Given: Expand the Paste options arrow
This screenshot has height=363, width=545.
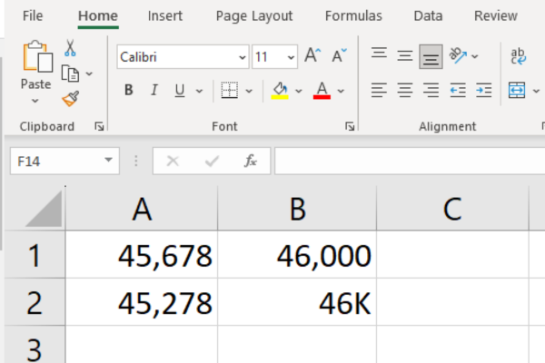Looking at the screenshot, I should [x=35, y=101].
